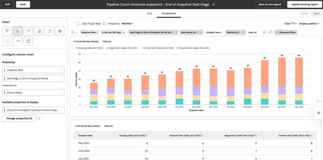The image size is (323, 160).
Task: Click drag handle of Amount in Company Currency property
Action: 4,110
